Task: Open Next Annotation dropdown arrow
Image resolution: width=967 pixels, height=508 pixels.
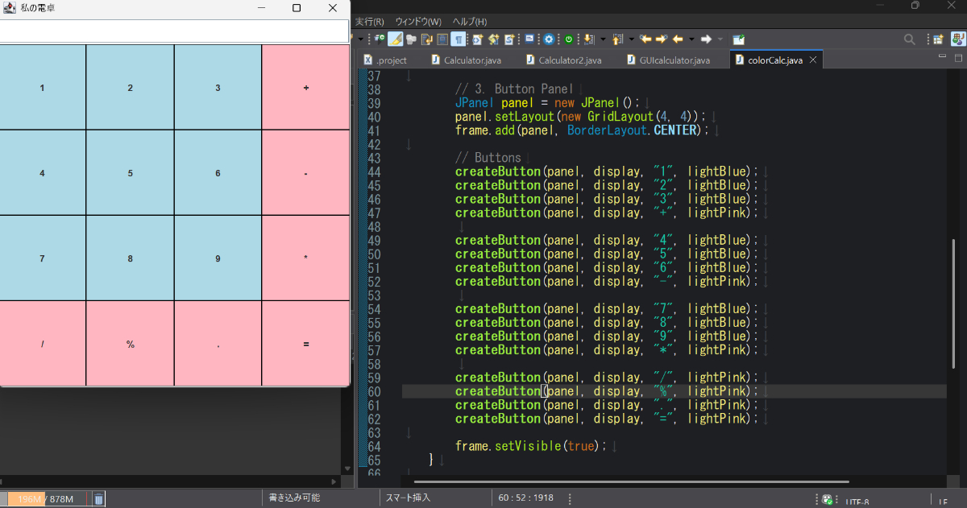Action: coord(603,39)
